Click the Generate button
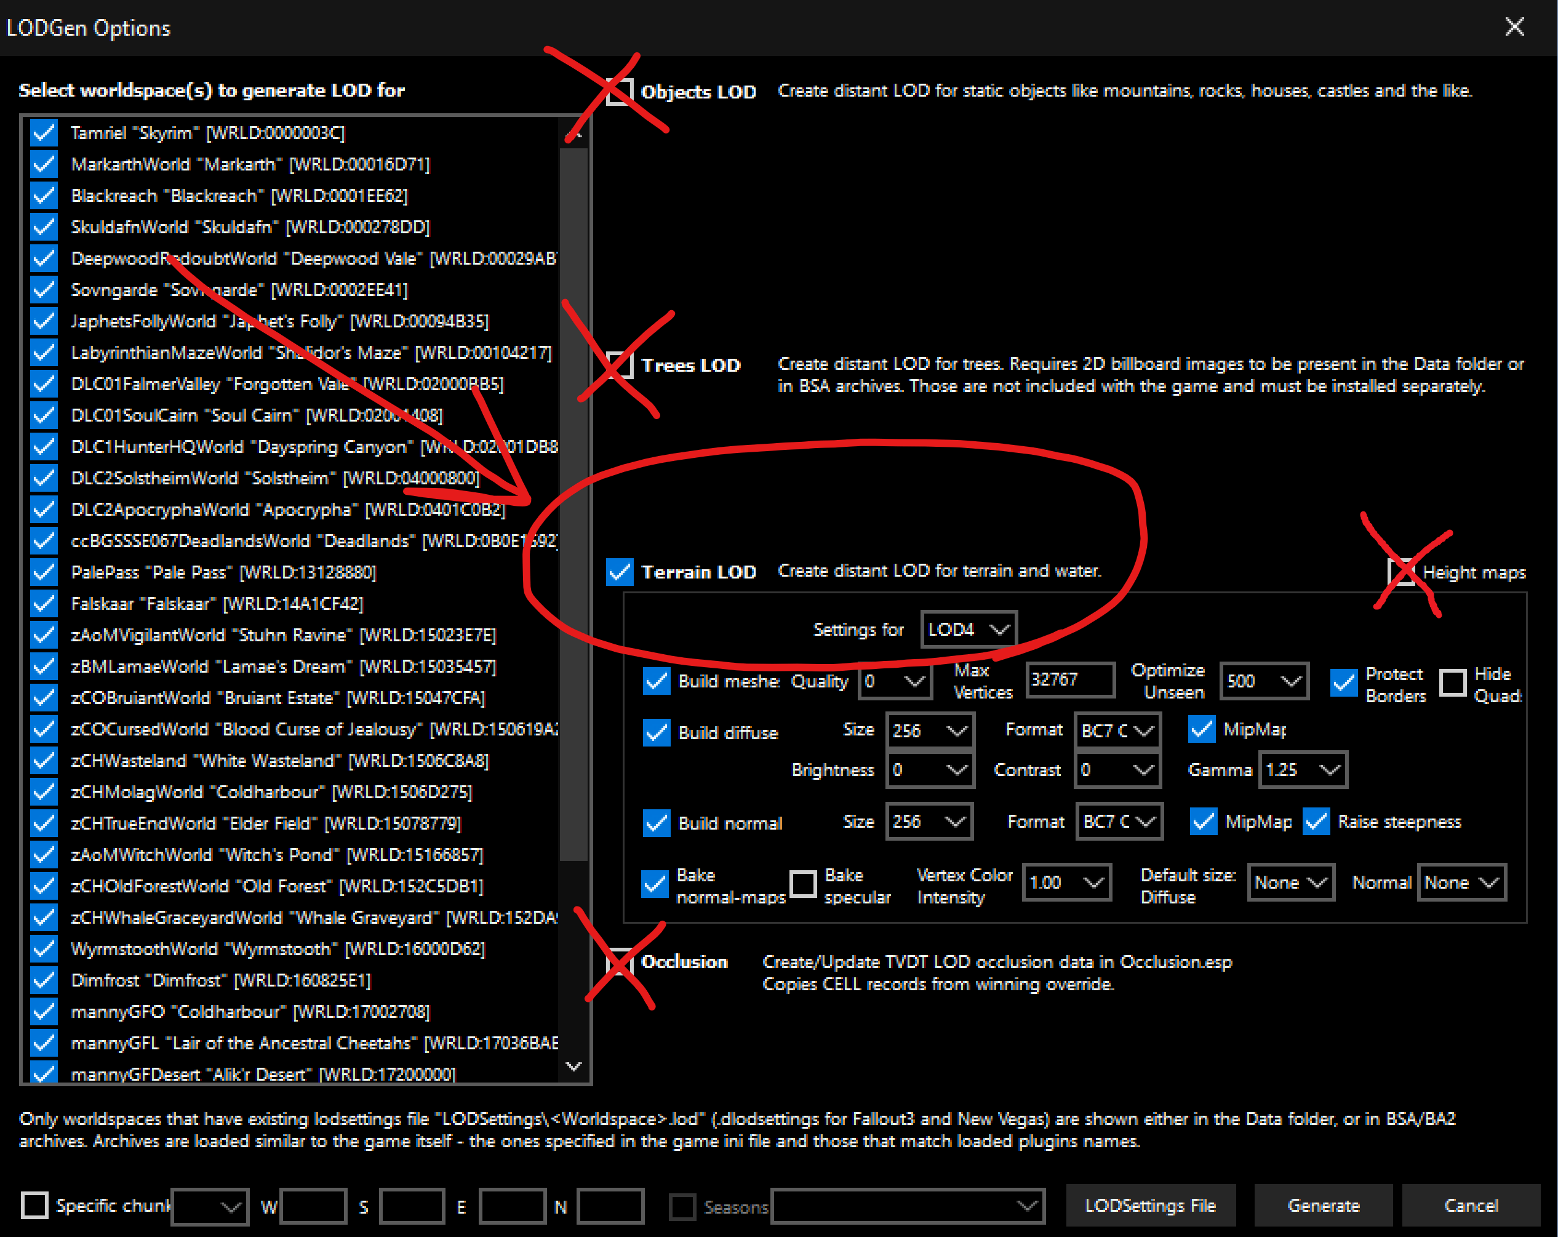The width and height of the screenshot is (1558, 1237). pyautogui.click(x=1322, y=1205)
